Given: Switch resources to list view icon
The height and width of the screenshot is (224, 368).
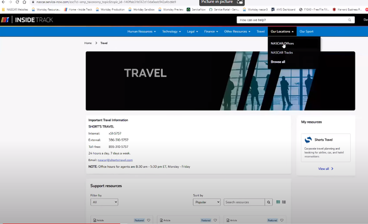Looking at the screenshot, I should pos(284,202).
